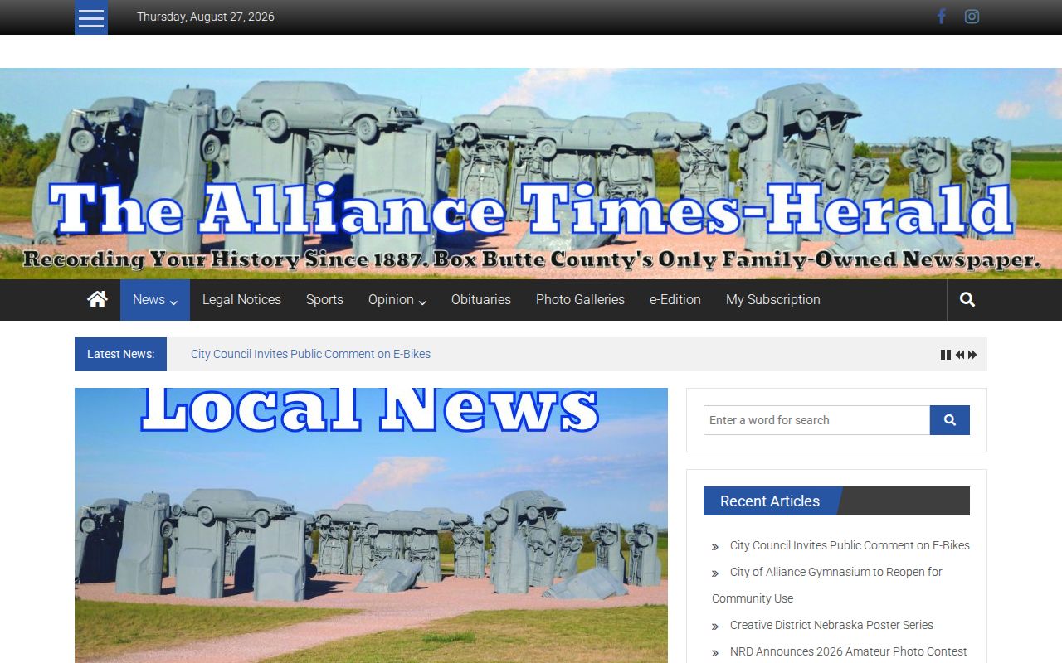Image resolution: width=1062 pixels, height=663 pixels.
Task: Open the Instagram profile icon
Action: (x=972, y=17)
